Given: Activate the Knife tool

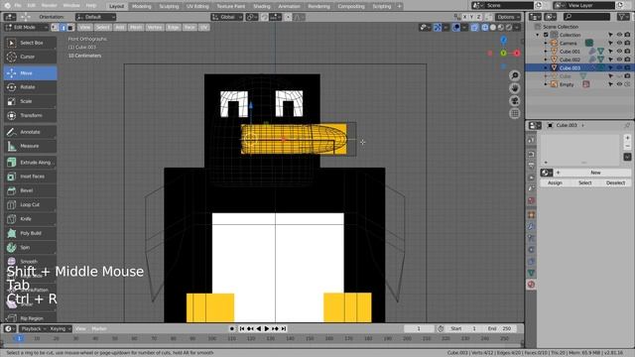Looking at the screenshot, I should pyautogui.click(x=31, y=219).
